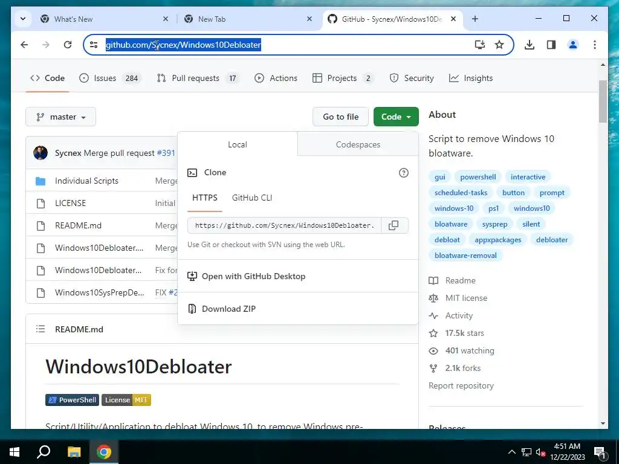Open a new tab with plus button

475,19
